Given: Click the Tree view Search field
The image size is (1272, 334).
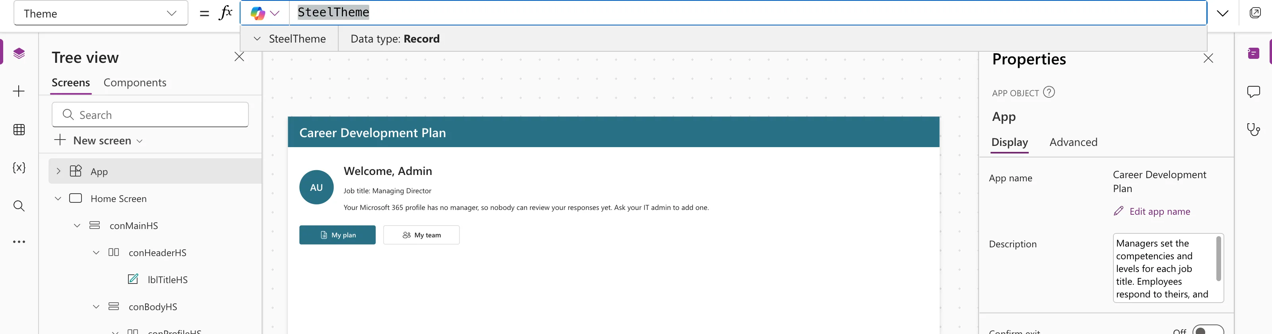Looking at the screenshot, I should (x=150, y=115).
